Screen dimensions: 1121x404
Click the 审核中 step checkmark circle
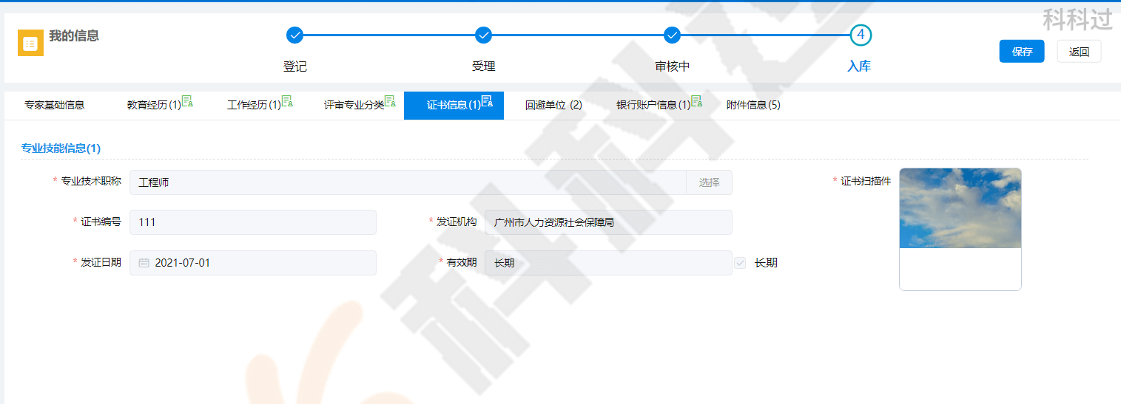pyautogui.click(x=672, y=35)
